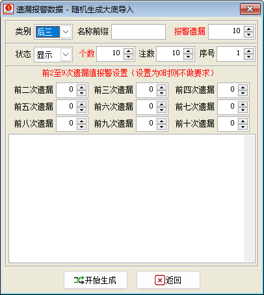
Task: Increase 前七次遗漏 with up arrow
Action: (x=243, y=105)
